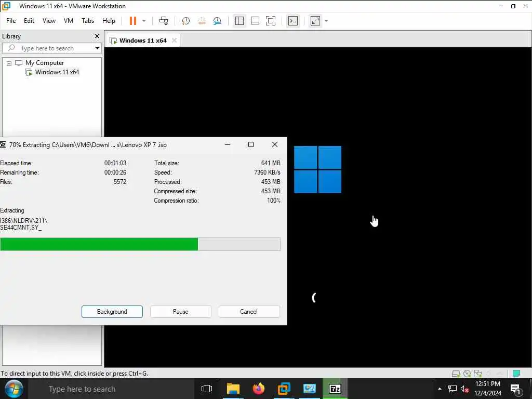Open the notification center icon
This screenshot has width=532, height=399.
515,389
